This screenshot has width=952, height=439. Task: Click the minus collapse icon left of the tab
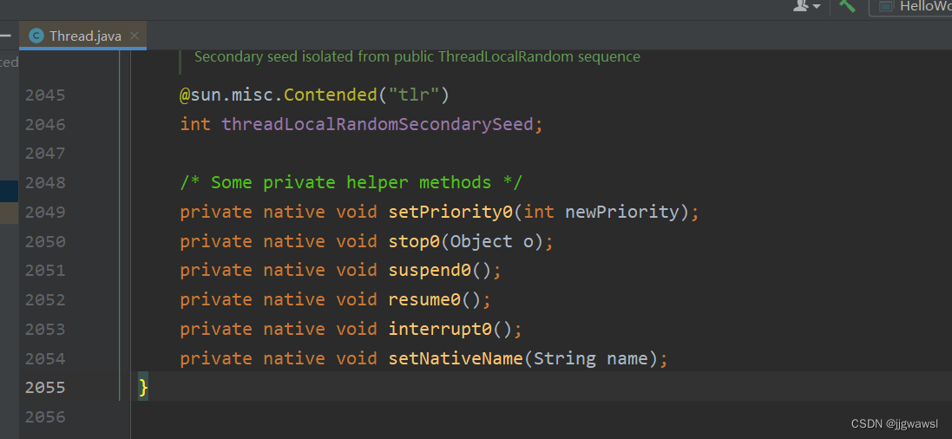point(5,36)
